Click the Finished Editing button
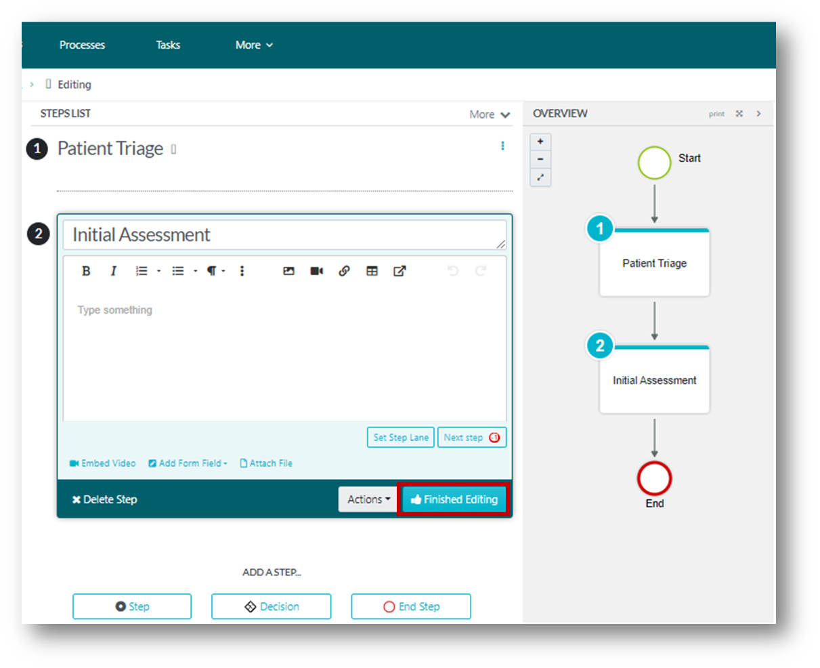820x668 pixels. (x=454, y=499)
